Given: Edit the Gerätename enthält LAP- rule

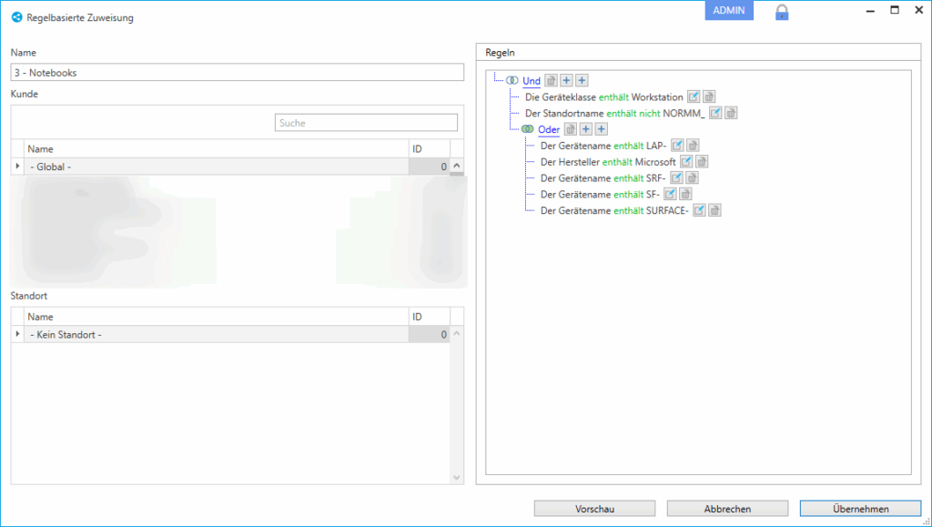Looking at the screenshot, I should click(677, 145).
